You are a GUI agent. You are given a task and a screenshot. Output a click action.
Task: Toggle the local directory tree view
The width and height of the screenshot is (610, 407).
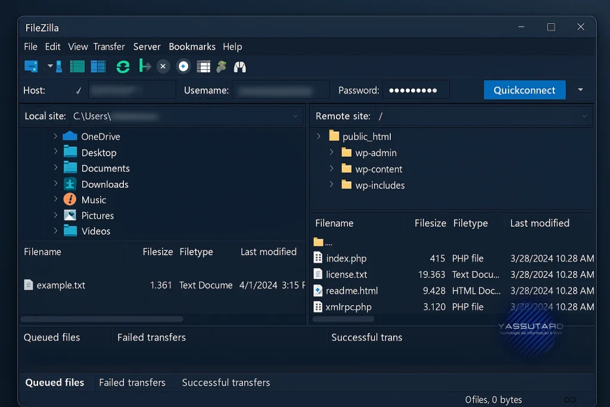pos(76,66)
